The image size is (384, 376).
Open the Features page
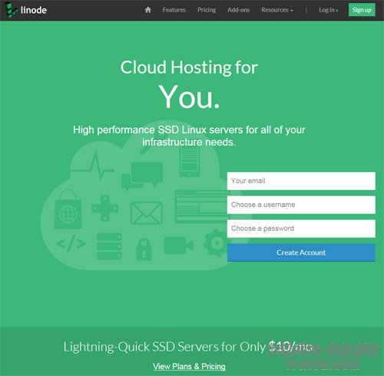click(x=174, y=10)
